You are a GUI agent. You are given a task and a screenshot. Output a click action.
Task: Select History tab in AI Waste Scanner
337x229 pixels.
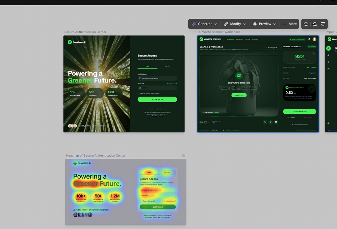[247, 39]
